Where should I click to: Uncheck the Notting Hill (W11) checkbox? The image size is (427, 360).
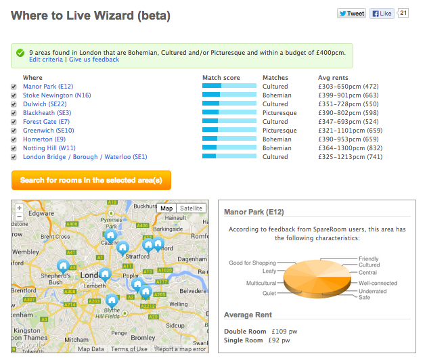pos(14,148)
